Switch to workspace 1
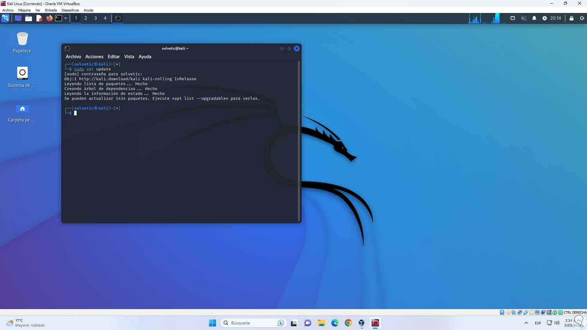 pyautogui.click(x=76, y=18)
